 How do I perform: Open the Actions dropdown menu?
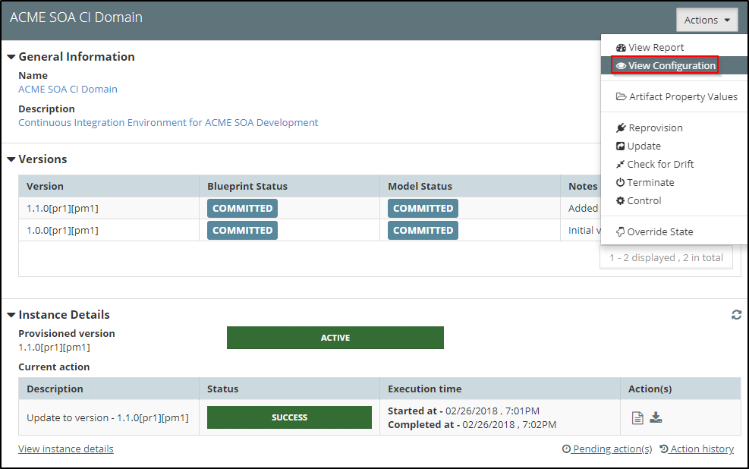(707, 20)
